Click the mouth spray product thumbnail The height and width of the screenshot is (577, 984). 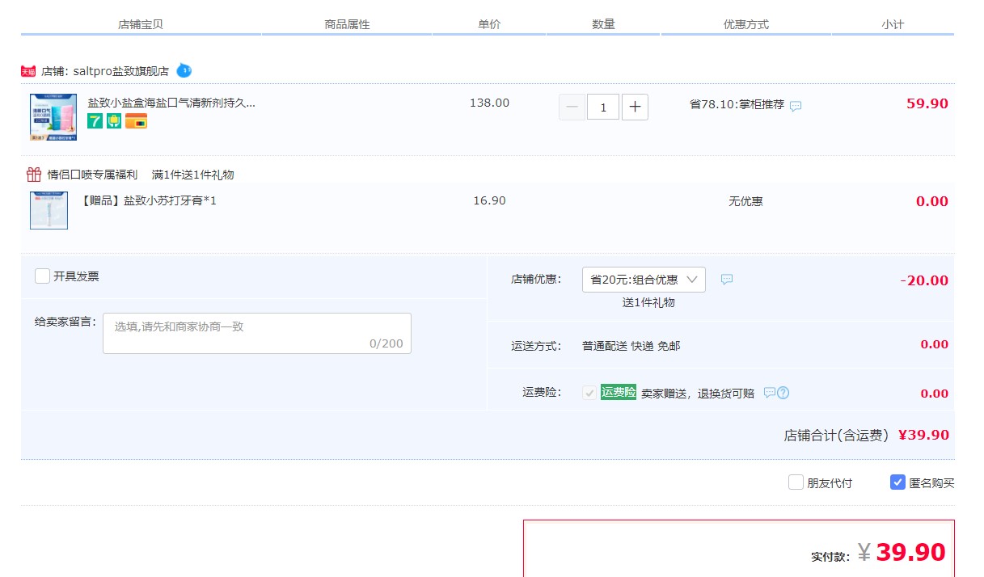(53, 117)
